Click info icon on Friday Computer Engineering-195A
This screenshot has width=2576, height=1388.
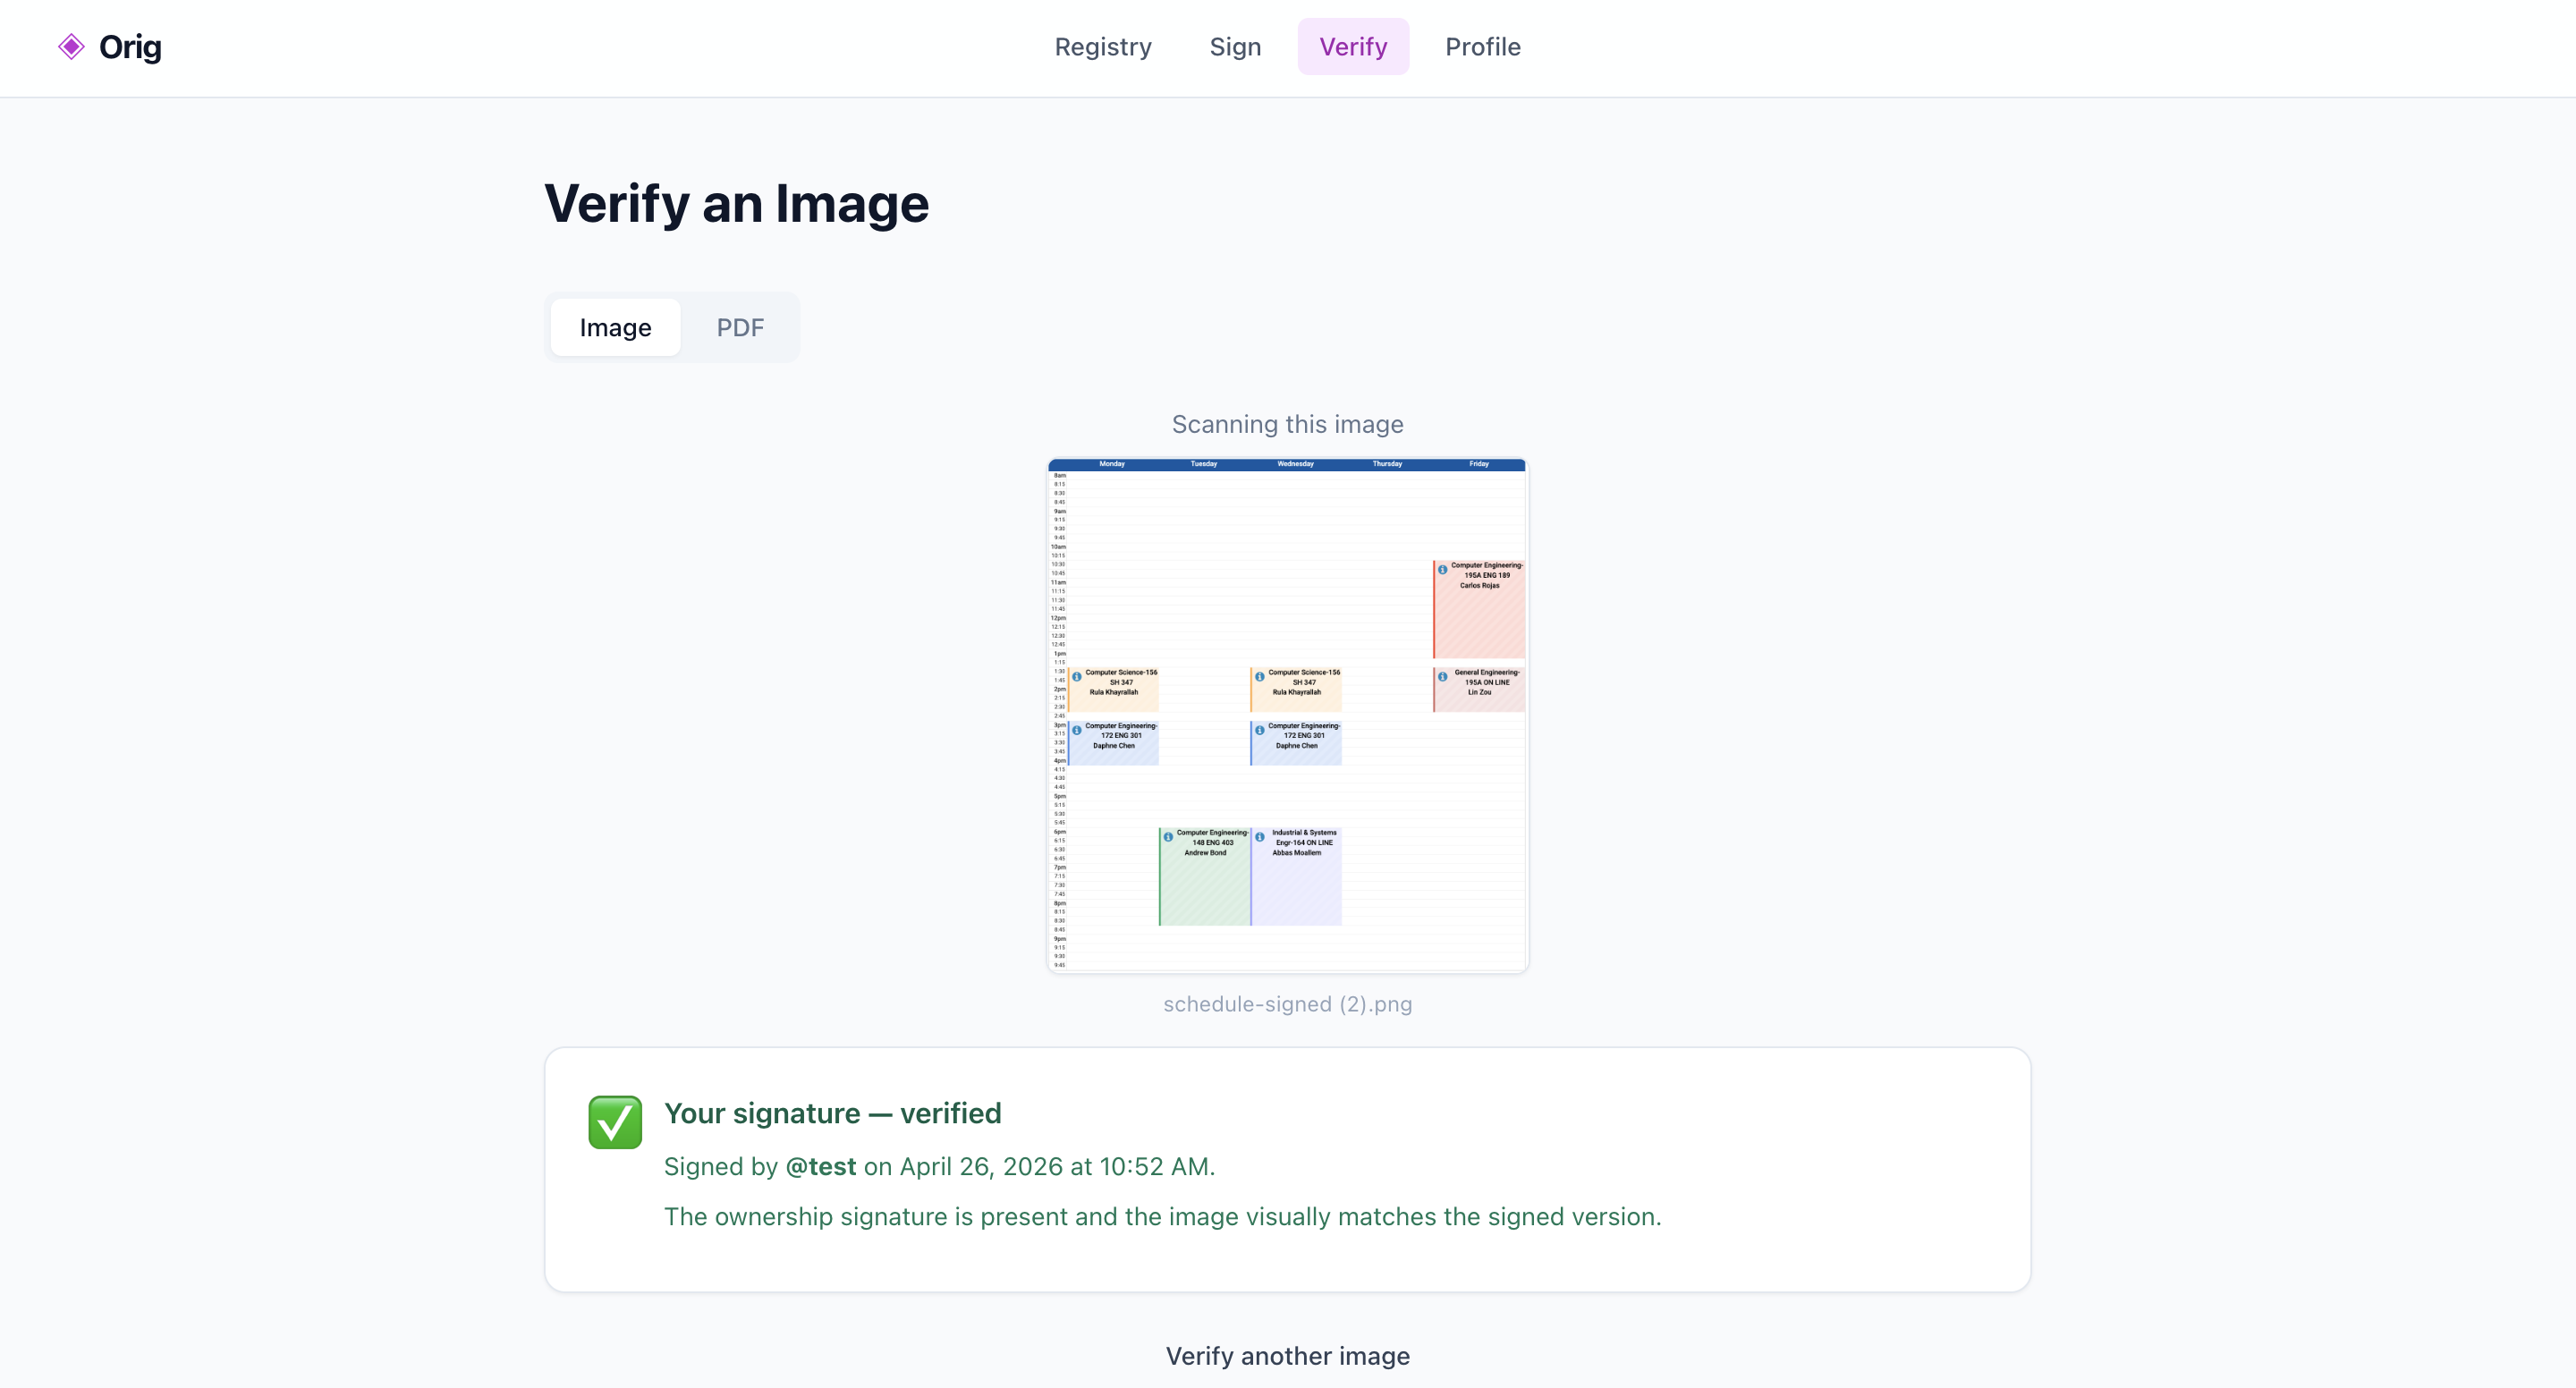pyautogui.click(x=1442, y=569)
